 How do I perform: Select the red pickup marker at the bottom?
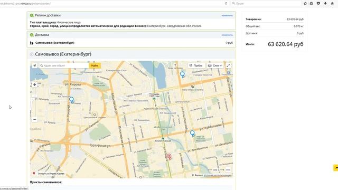[169, 157]
